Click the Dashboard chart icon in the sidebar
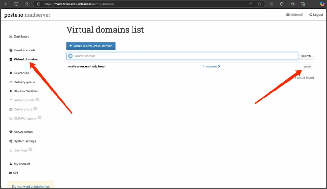This screenshot has width=327, height=189. 11,37
